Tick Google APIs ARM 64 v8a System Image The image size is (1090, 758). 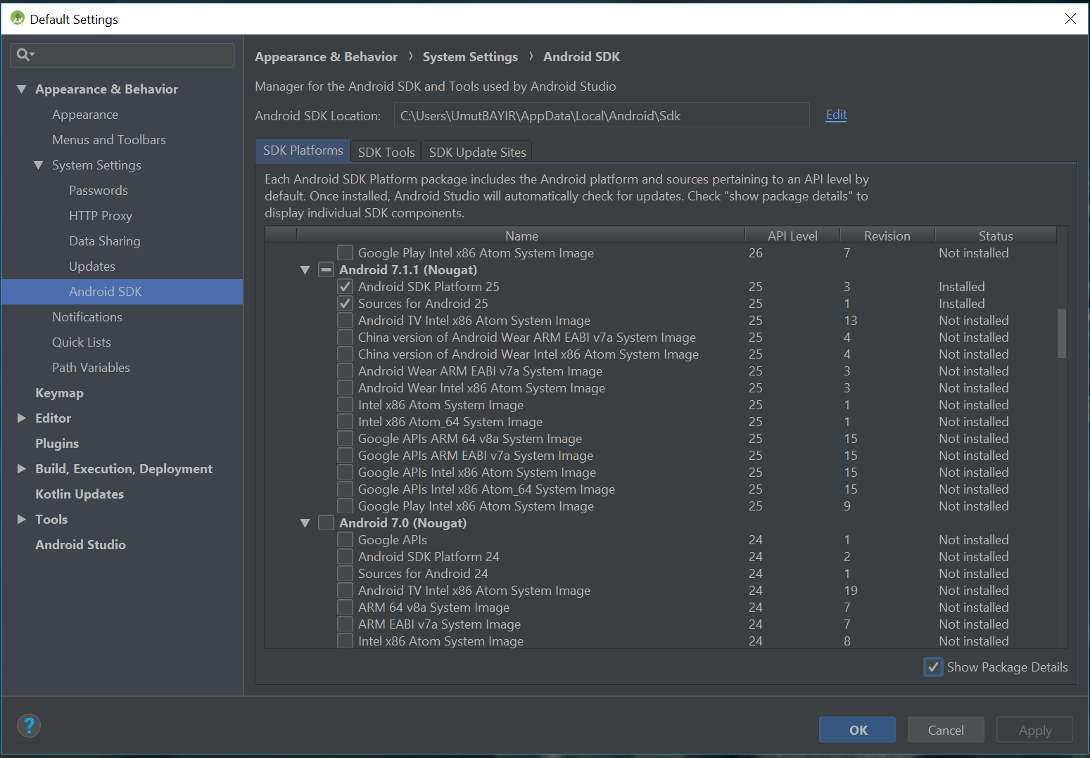pos(345,439)
